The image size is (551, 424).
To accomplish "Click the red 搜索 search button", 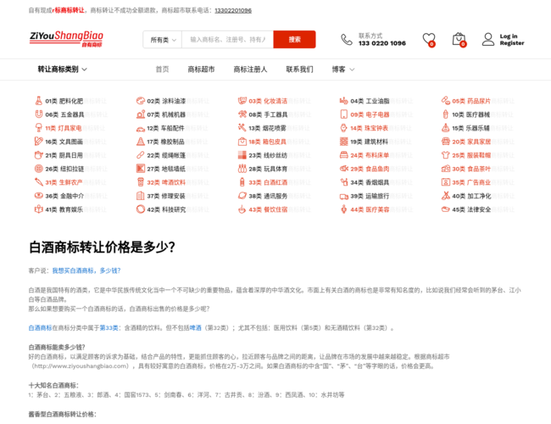I will click(x=294, y=39).
